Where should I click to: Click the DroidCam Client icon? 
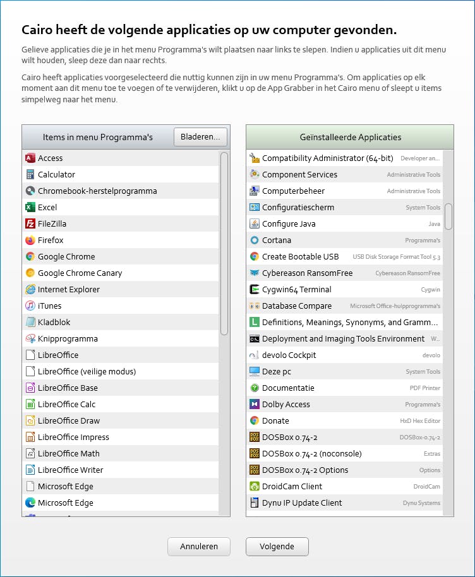255,486
